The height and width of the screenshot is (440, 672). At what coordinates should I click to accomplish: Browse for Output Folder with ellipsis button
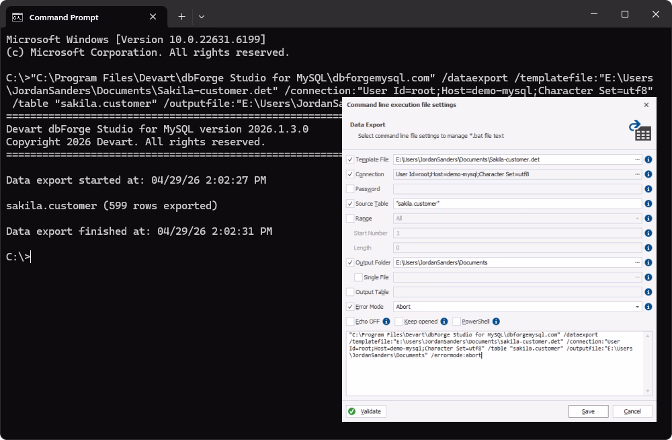[x=637, y=262]
